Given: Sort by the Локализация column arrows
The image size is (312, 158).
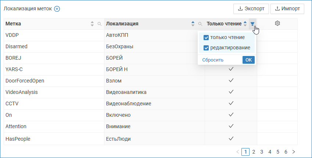Looking at the screenshot, I should pyautogui.click(x=193, y=24).
